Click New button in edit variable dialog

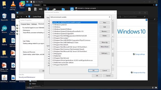click(x=105, y=22)
